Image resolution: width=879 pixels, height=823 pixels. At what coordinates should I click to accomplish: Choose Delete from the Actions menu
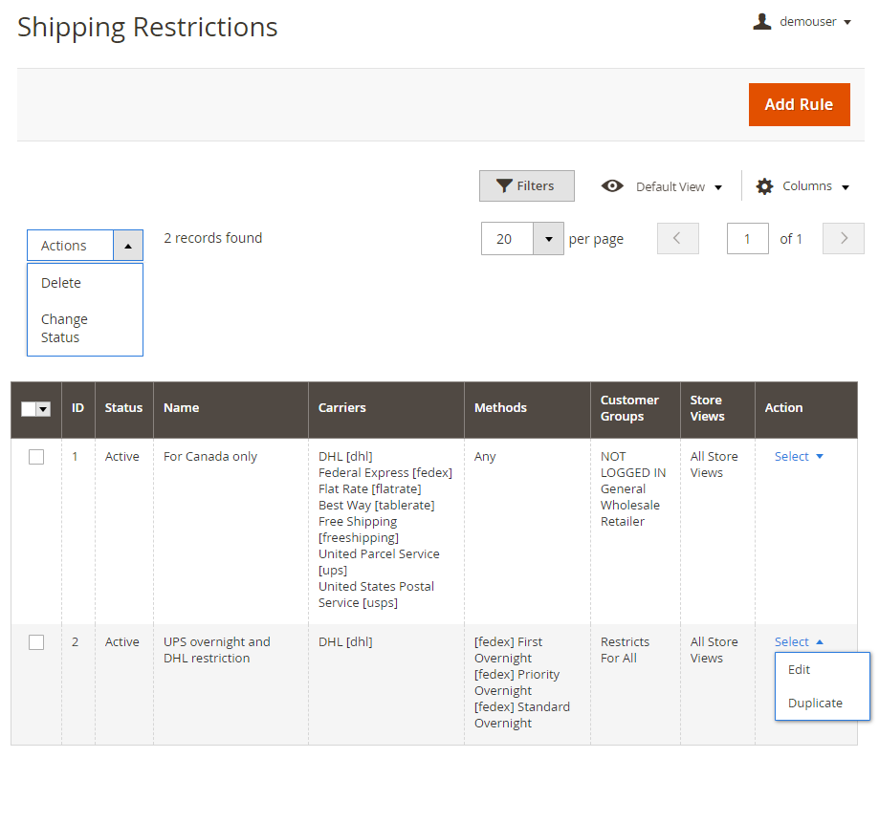coord(61,283)
